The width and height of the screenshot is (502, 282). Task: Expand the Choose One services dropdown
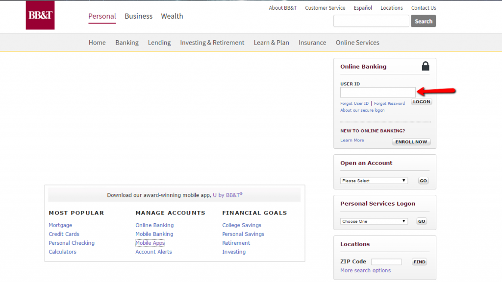374,221
